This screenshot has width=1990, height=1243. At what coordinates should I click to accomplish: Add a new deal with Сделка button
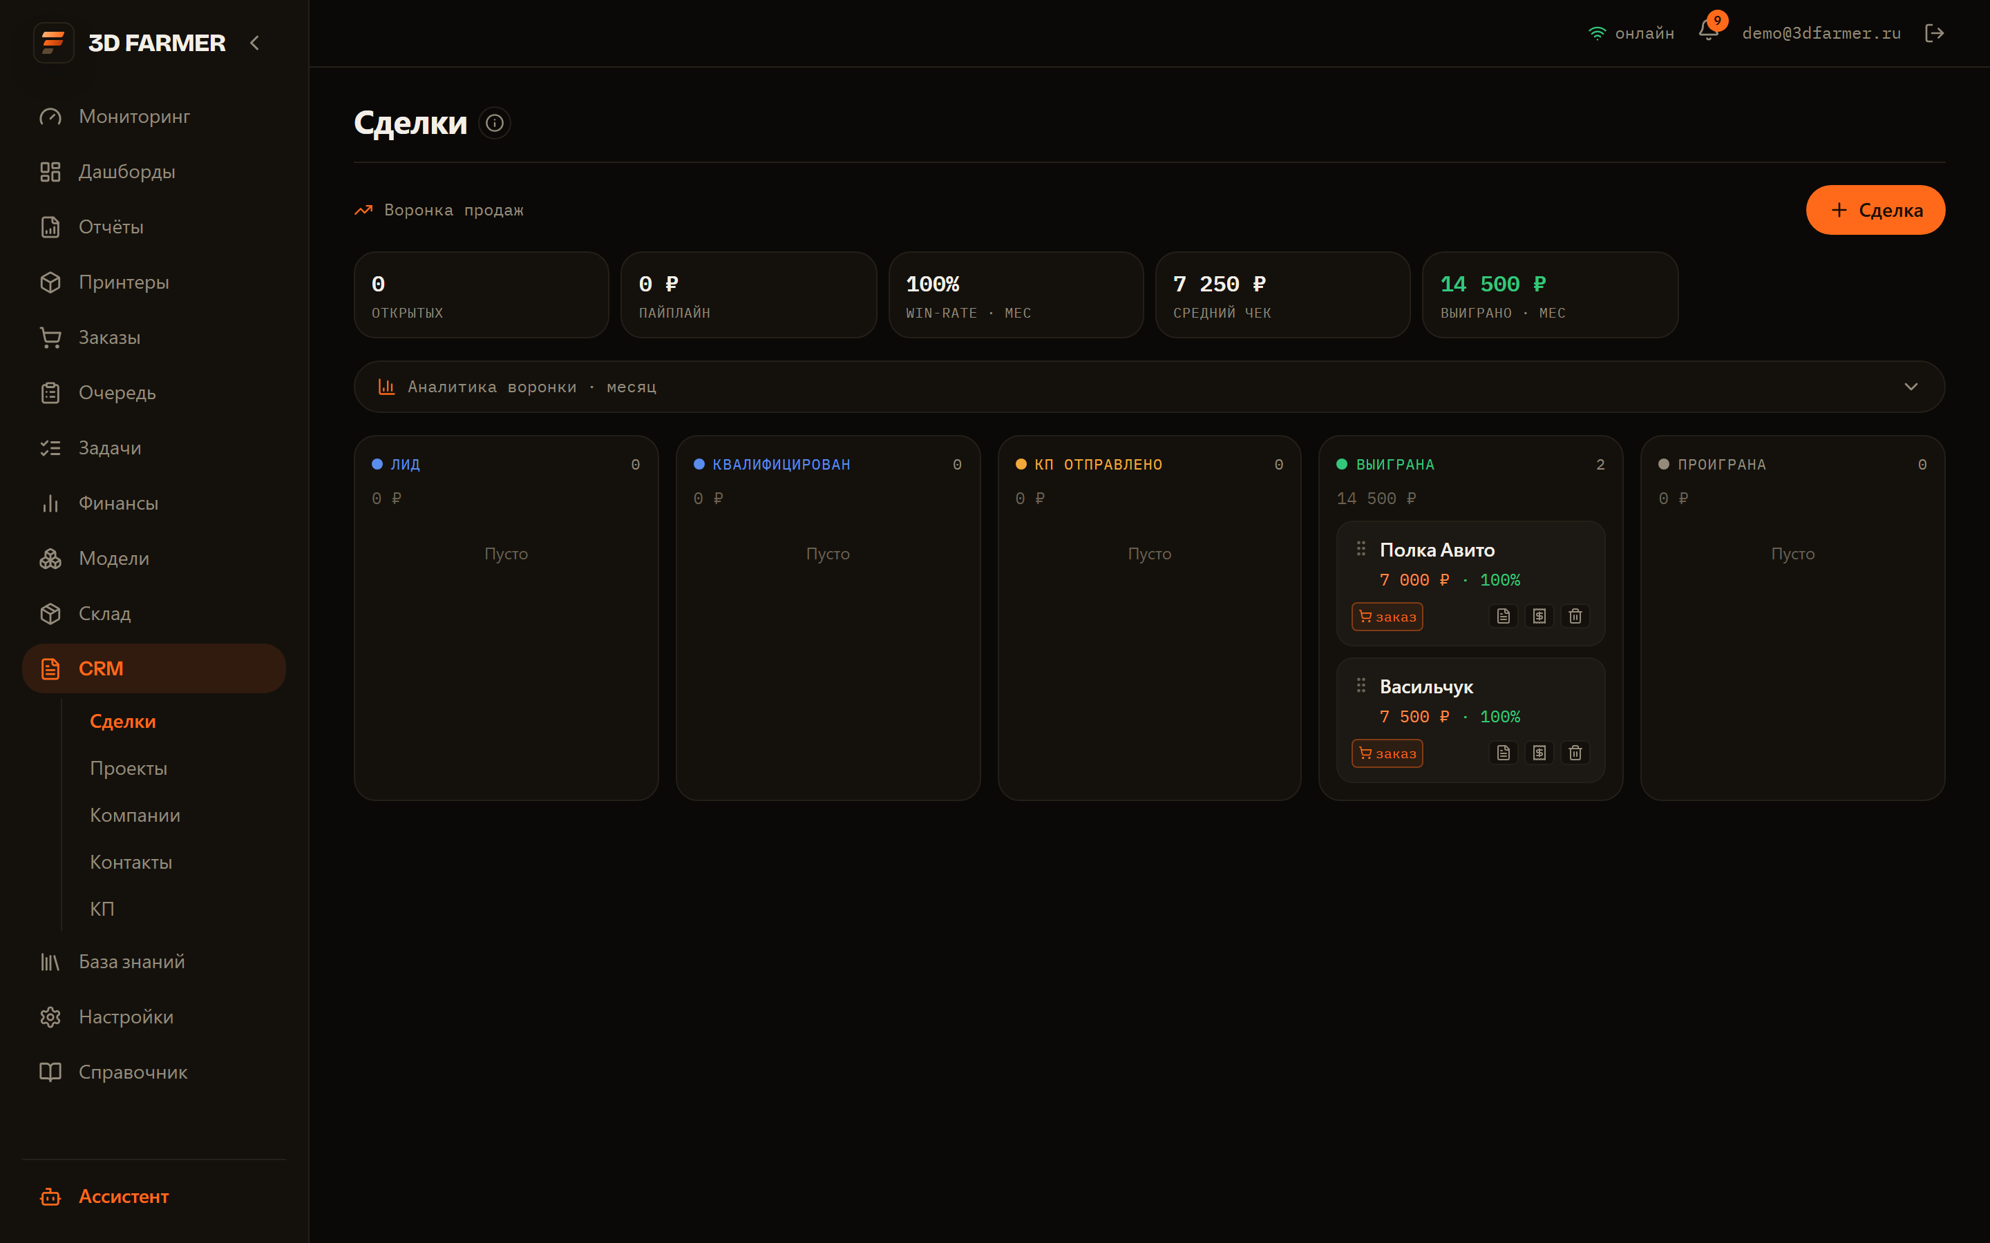point(1875,211)
